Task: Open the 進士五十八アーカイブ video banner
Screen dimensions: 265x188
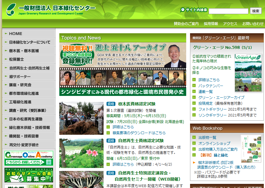Action: 123,69
